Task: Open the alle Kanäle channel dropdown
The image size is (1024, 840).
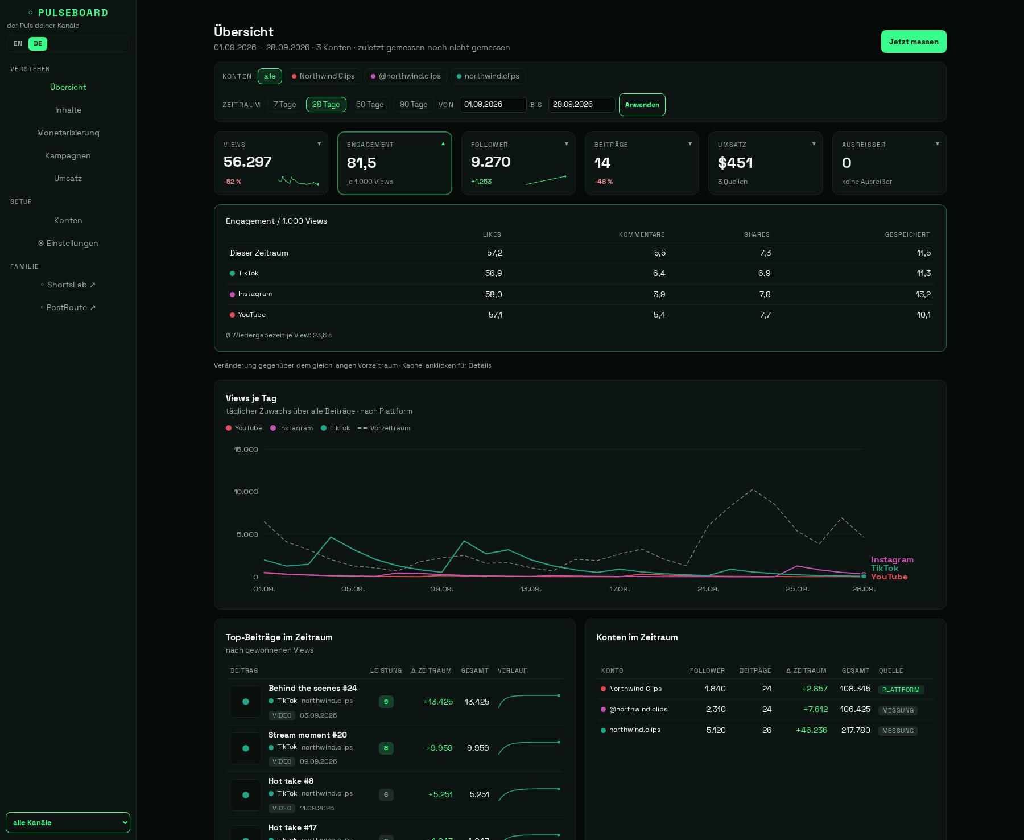Action: [x=68, y=822]
